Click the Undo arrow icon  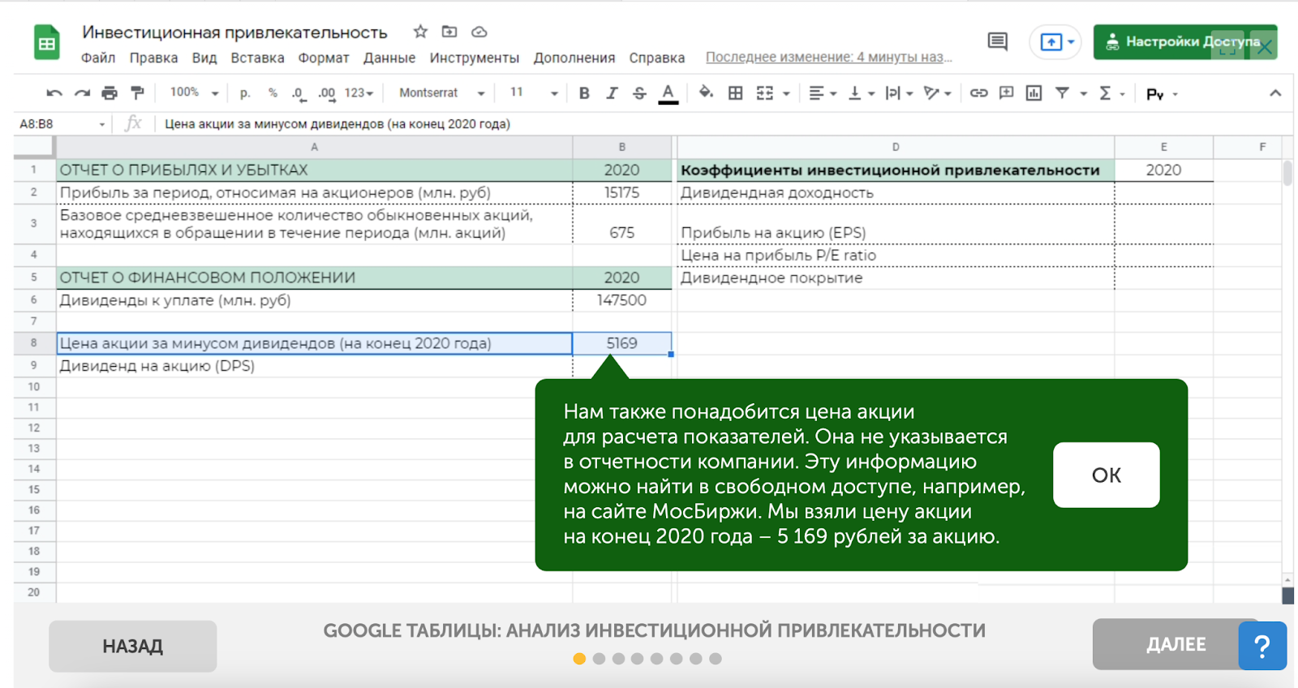tap(54, 93)
